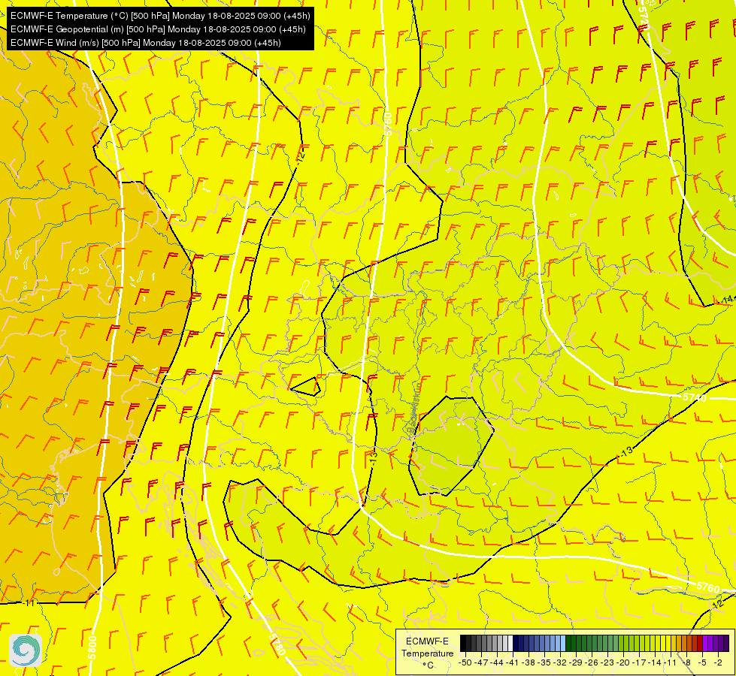This screenshot has height=676, width=736.
Task: Click the -8 value on the legend scale
Action: coord(686,662)
